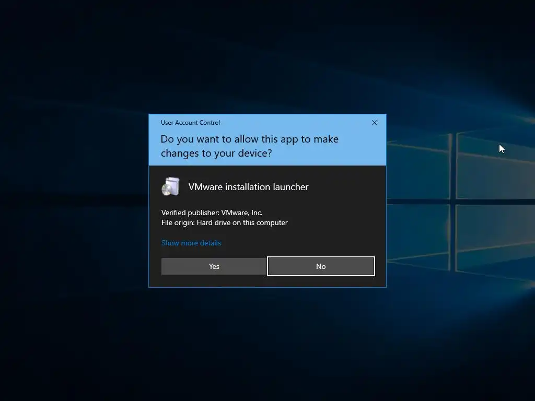Choose No to deny the app
Image resolution: width=535 pixels, height=401 pixels.
(321, 266)
